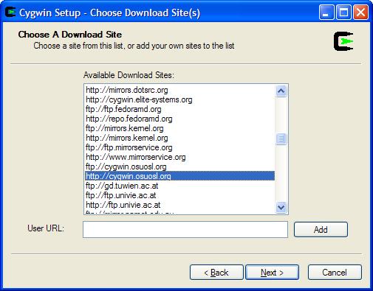
Task: Click the Add button
Action: 321,230
